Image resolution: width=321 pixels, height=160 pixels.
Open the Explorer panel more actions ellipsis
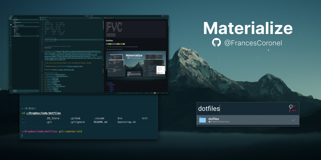(38, 18)
